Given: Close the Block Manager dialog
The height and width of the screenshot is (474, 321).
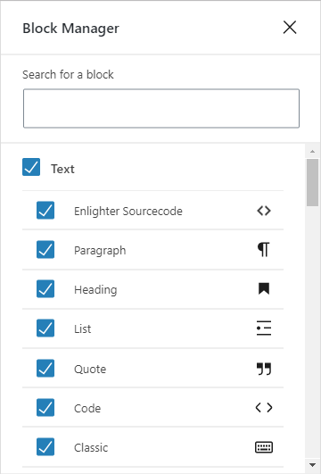Looking at the screenshot, I should [x=290, y=28].
